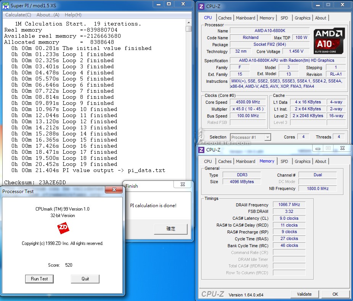Screen dimensions: 353x301
Task: Click Quit in Processor Test window
Action: [x=85, y=279]
